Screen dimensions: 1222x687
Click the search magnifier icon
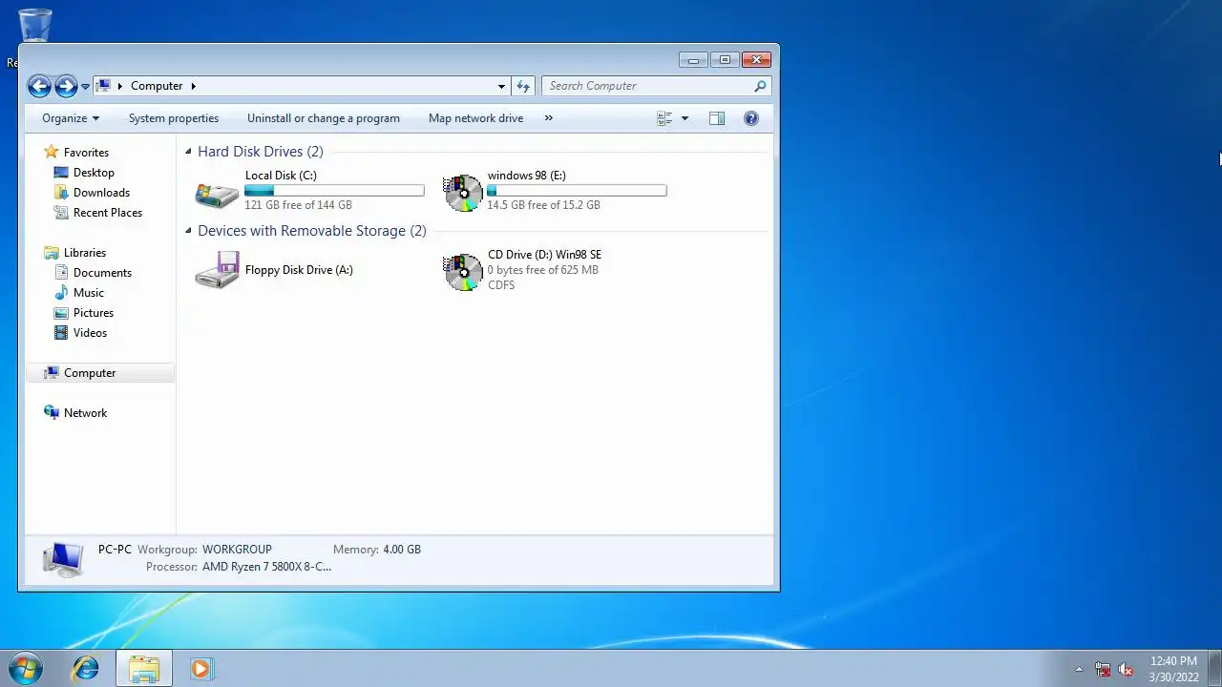[x=760, y=86]
